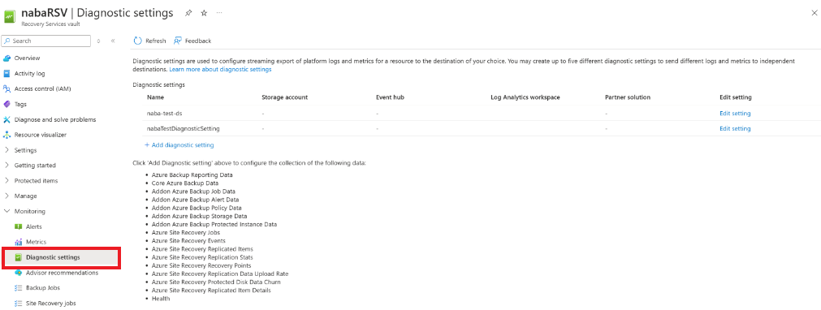
Task: Click the Feedback icon
Action: coord(178,41)
